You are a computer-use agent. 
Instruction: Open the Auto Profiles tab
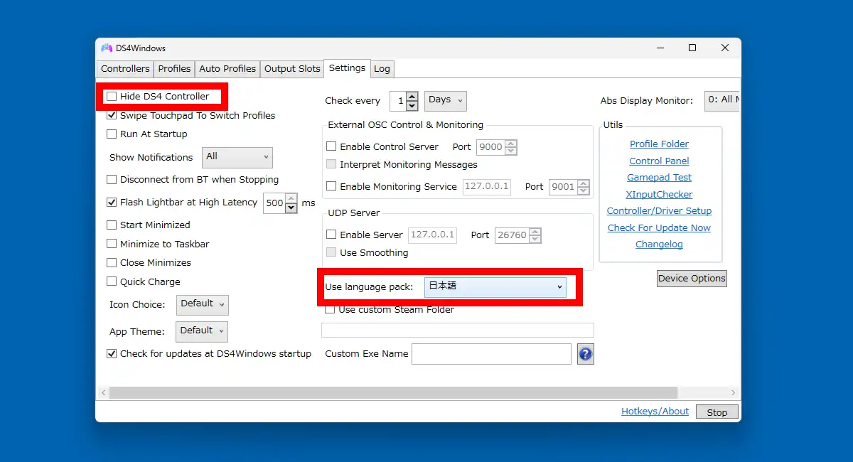(227, 69)
